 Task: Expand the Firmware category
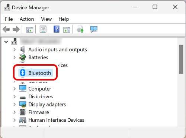pyautogui.click(x=15, y=112)
